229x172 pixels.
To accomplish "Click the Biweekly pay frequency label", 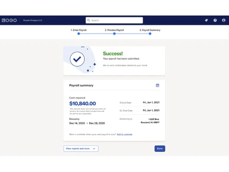I will pos(74,119).
